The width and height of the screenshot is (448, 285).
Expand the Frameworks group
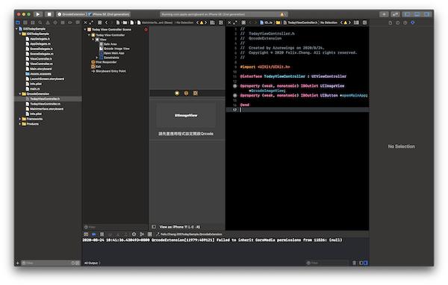[20, 119]
